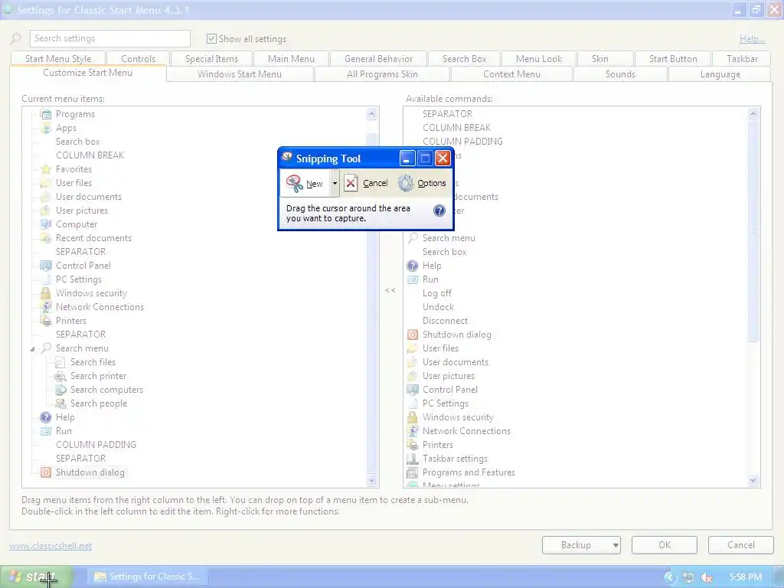The image size is (784, 588).
Task: Collapse the Search menu tree node
Action: pyautogui.click(x=32, y=349)
